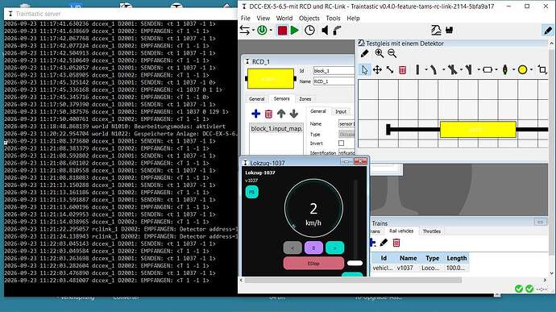Click the reverse direction < button
Image resolution: width=556 pixels, height=312 pixels.
293,248
